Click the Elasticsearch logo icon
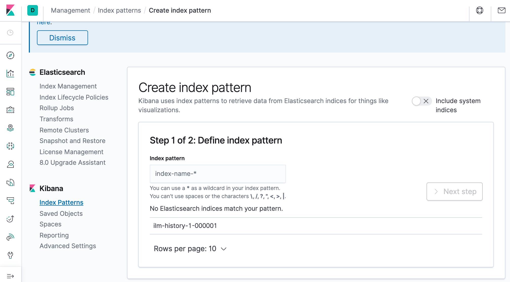Screen dimensions: 510x282 click(32, 72)
